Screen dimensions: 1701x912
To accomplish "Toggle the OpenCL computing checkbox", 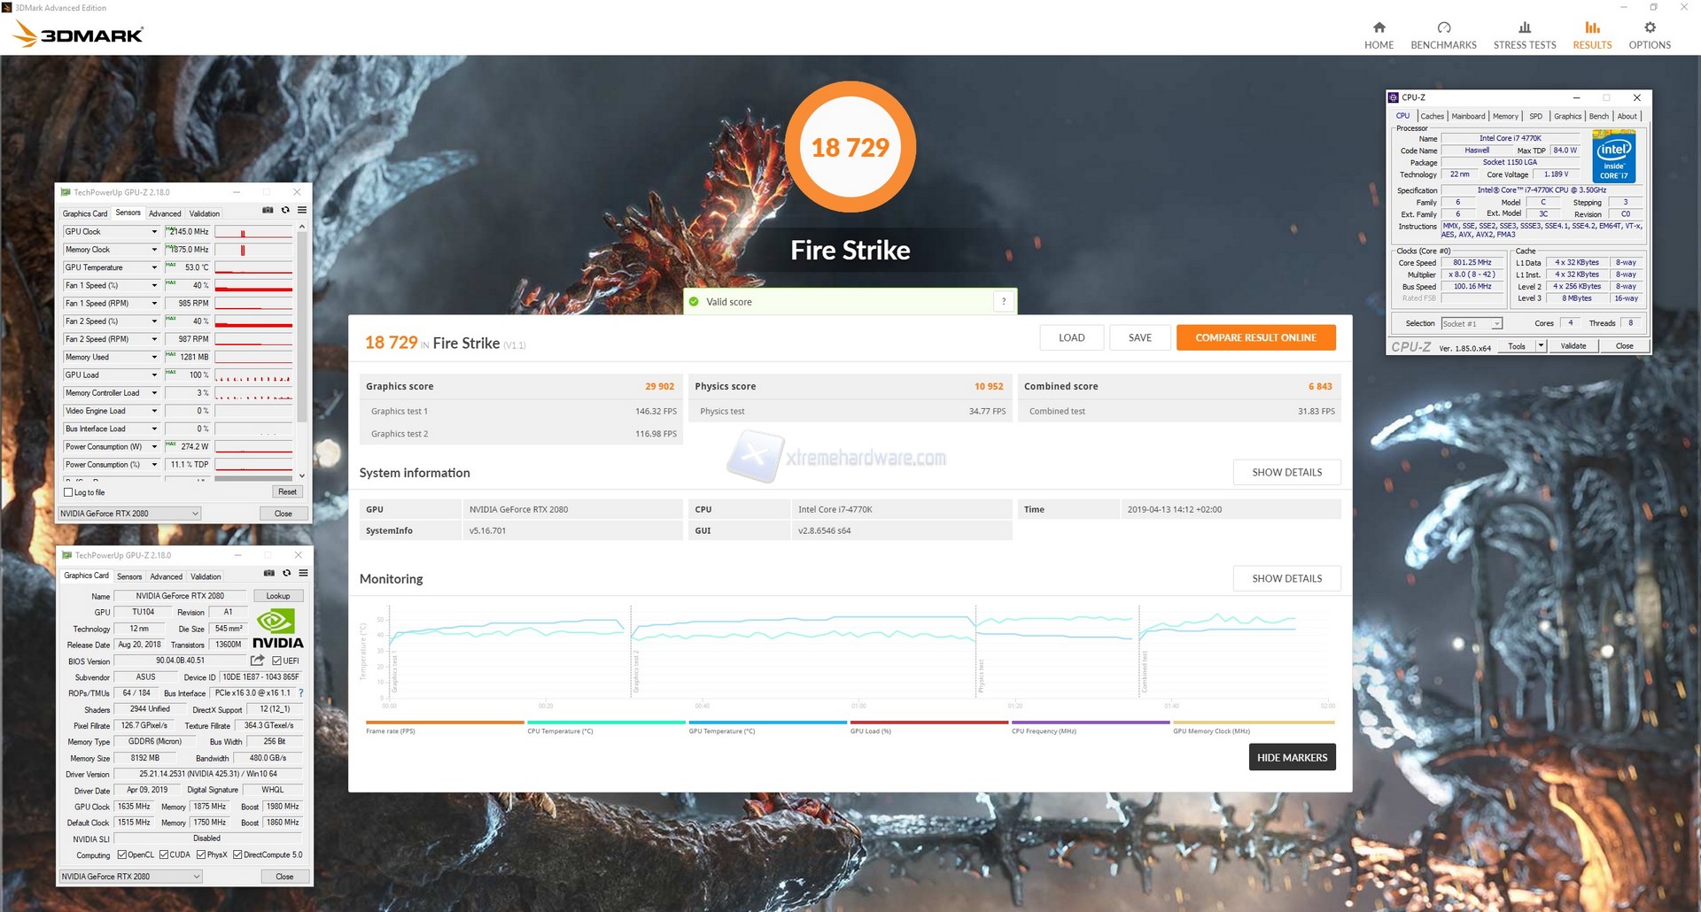I will 122,855.
